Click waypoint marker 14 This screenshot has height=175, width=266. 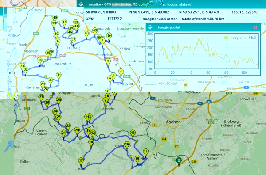146,152
